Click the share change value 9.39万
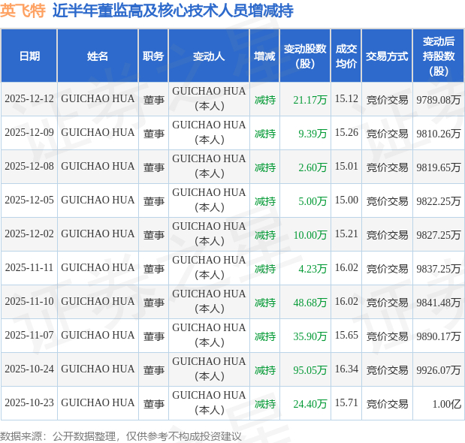 313,134
